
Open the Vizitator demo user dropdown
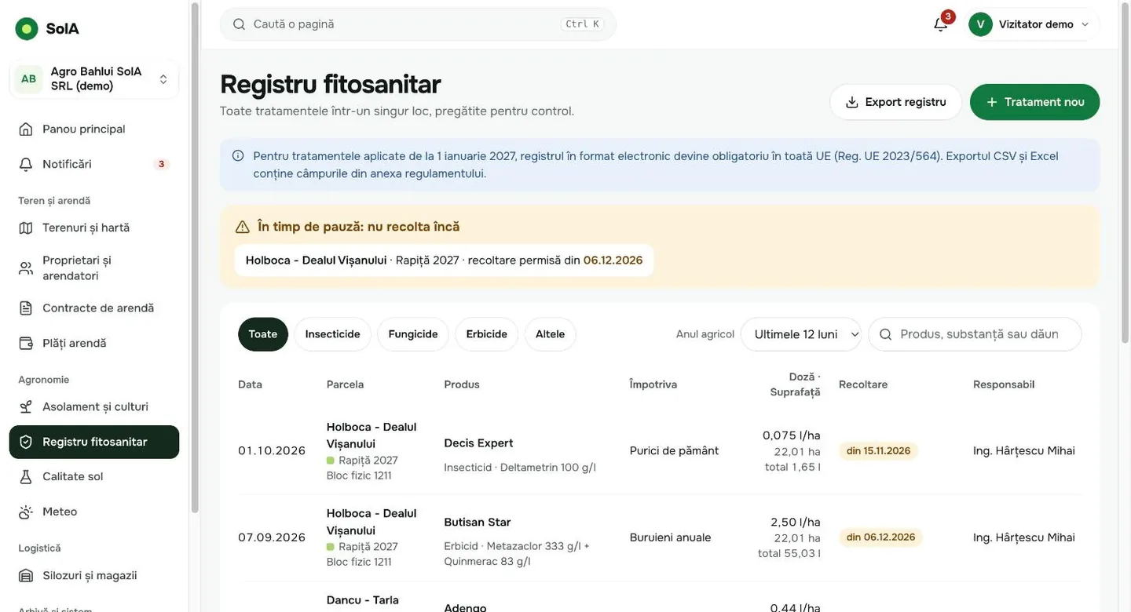(1034, 24)
